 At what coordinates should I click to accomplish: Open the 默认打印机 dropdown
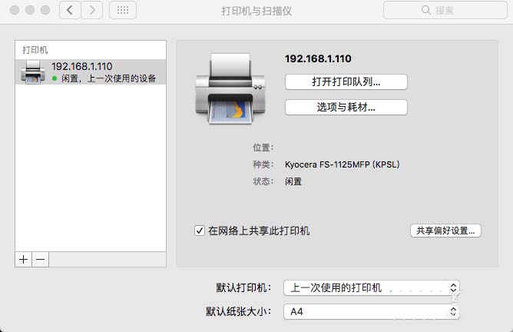tap(372, 287)
